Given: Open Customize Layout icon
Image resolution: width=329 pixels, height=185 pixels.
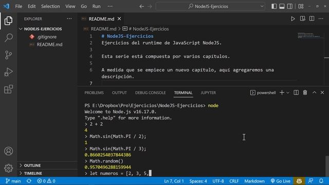Looking at the screenshot, I should (x=301, y=6).
